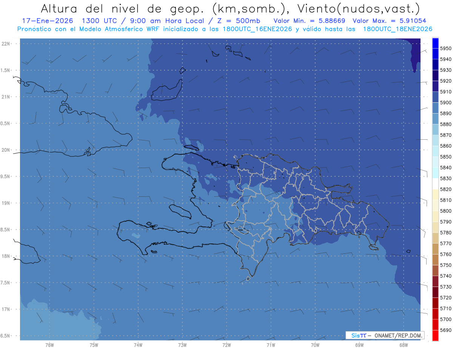Select white colorbar swatch between 5820 and 5830
453x350 pixels.
(435, 184)
